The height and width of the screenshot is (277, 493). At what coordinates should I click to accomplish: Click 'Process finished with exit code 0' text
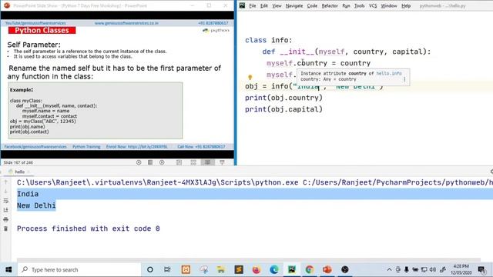tap(89, 229)
